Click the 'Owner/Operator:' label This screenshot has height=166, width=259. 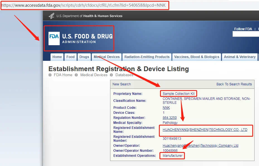(127, 146)
